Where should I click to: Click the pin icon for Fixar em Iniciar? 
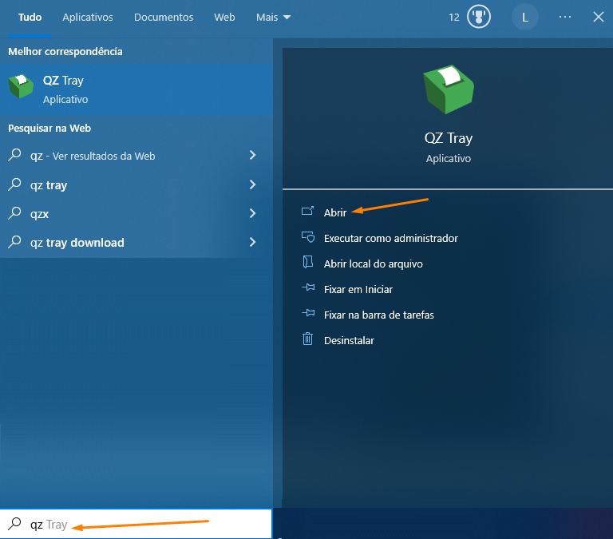308,288
